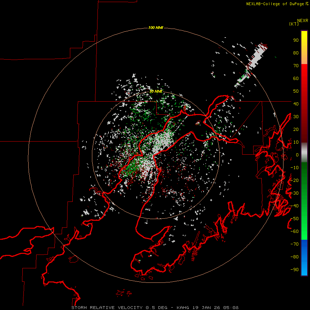This screenshot has height=310, width=310.
Task: Click the gray zero-velocity segment of color bar
Action: pos(304,153)
